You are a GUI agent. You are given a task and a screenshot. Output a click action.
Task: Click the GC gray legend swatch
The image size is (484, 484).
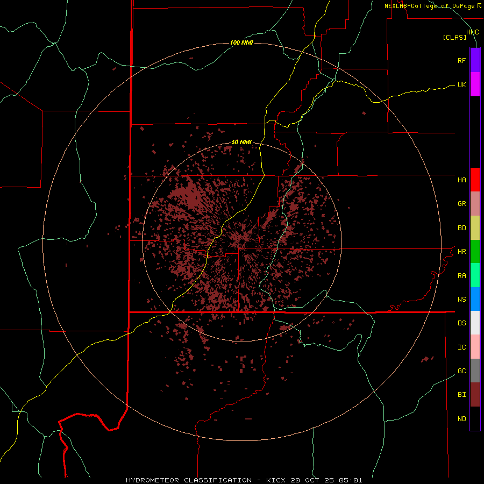475,371
